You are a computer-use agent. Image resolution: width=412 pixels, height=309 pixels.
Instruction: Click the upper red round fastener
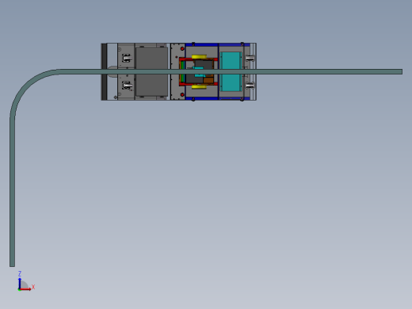click(x=182, y=49)
